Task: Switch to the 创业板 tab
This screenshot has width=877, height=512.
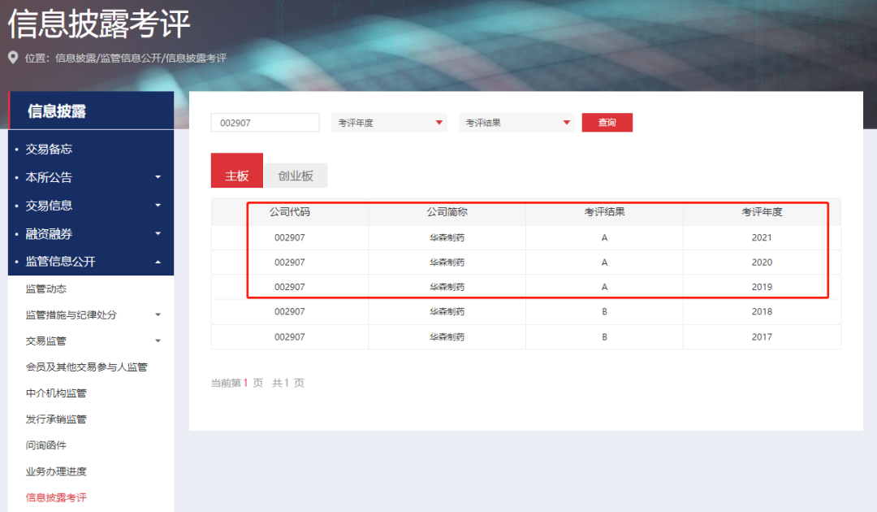Action: pyautogui.click(x=296, y=176)
